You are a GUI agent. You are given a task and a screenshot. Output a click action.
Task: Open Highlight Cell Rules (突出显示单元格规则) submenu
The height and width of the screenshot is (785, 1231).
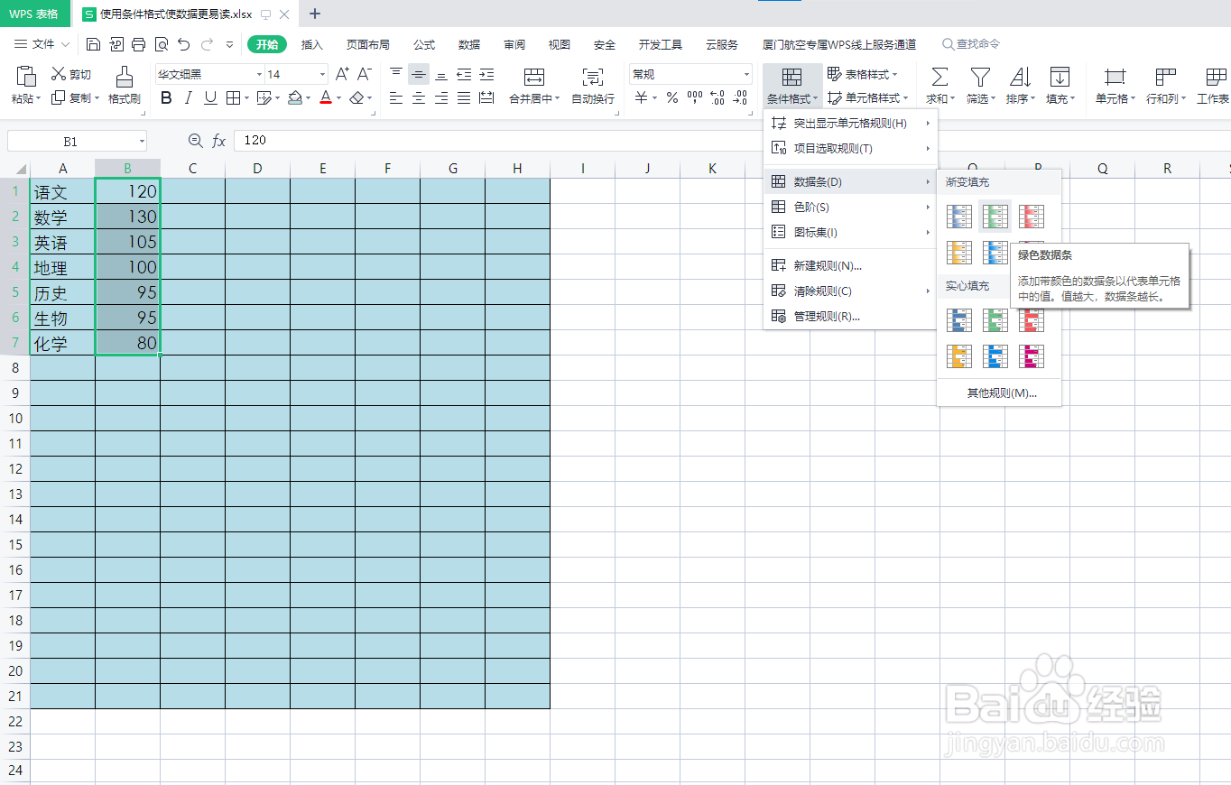click(x=851, y=124)
